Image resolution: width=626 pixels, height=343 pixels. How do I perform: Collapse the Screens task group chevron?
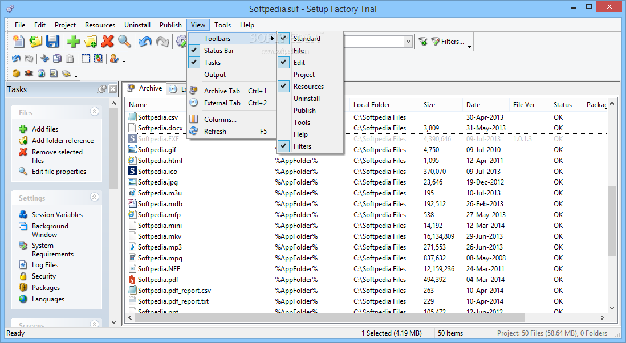(95, 324)
